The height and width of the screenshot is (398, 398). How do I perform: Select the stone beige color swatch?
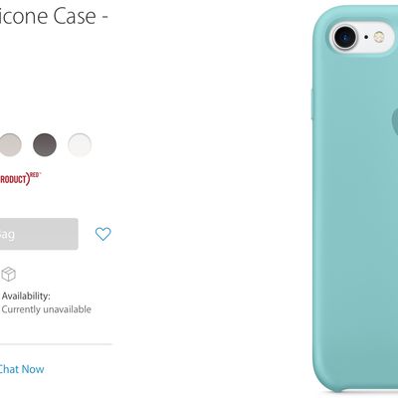(10, 144)
